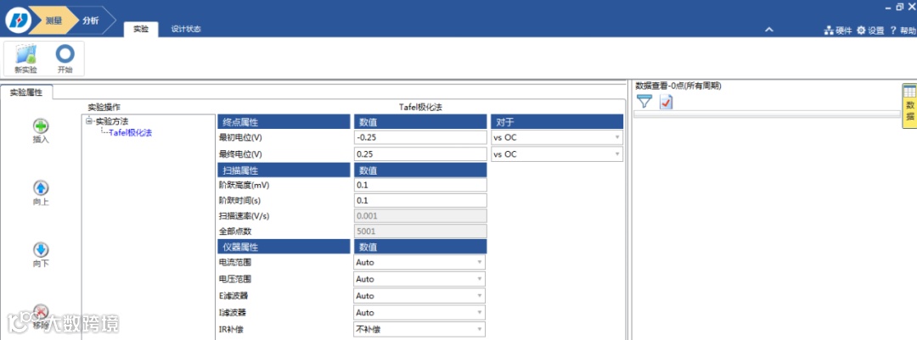Click the 对于 column header

(557, 122)
